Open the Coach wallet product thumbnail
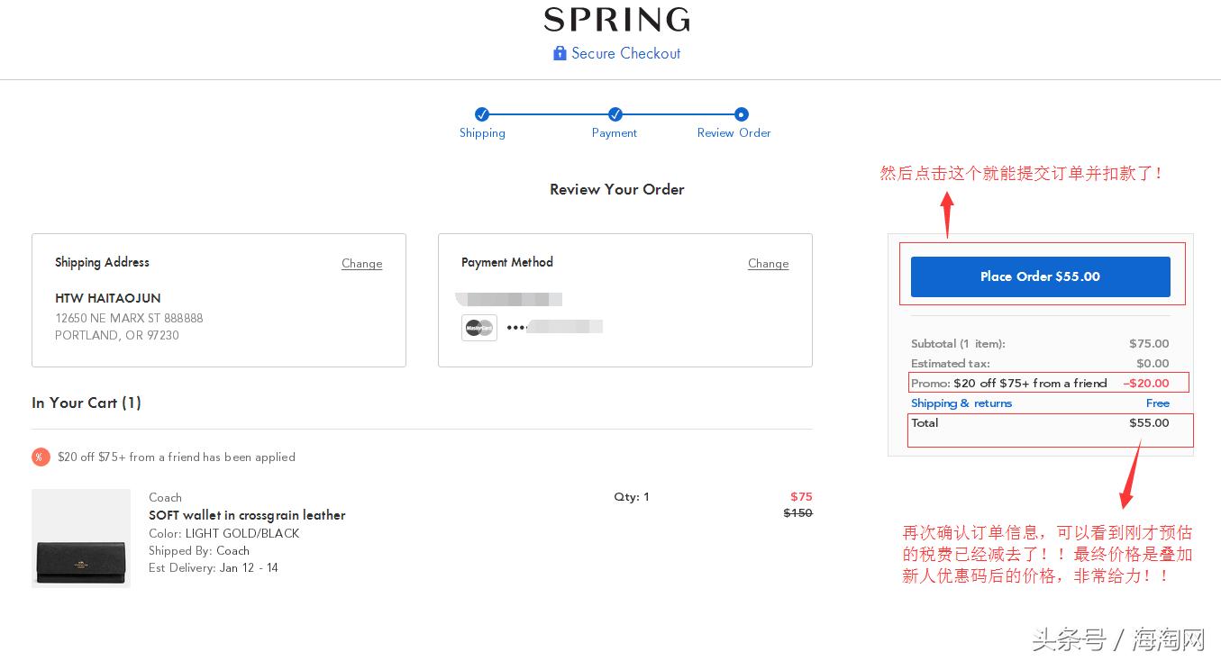Screen dimensions: 1221x661 tap(81, 539)
